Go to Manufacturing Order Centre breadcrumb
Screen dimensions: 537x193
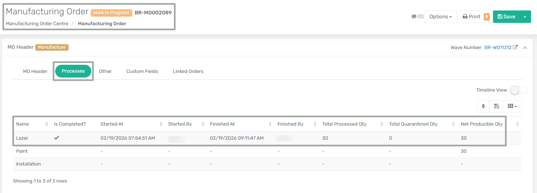point(37,24)
